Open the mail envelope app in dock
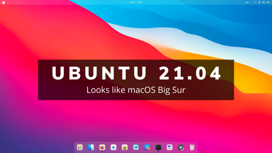The image size is (272, 153). [x=114, y=147]
